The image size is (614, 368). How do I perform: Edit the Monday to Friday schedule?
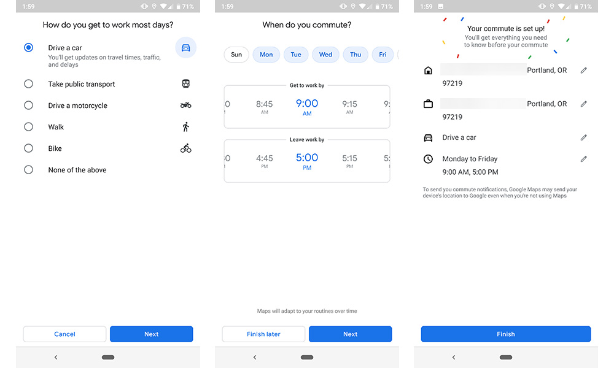coord(583,159)
